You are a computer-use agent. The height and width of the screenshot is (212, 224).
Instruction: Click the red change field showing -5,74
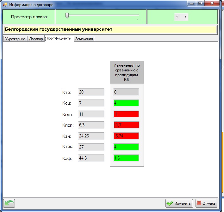[x=126, y=136]
